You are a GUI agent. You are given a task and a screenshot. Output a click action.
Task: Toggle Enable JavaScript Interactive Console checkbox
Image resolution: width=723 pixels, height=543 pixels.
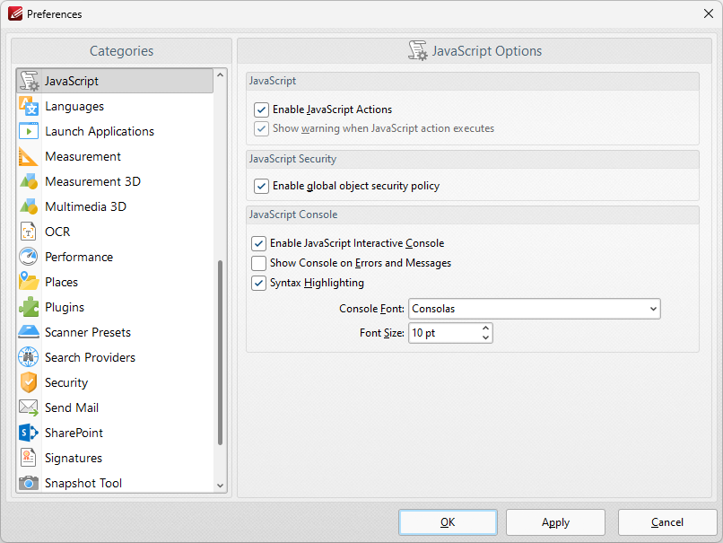click(x=258, y=243)
